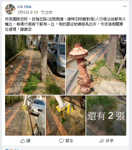The image size is (132, 150).
Task: Expand remaining photos via 還有 2 張 overlay
Action: click(x=106, y=116)
